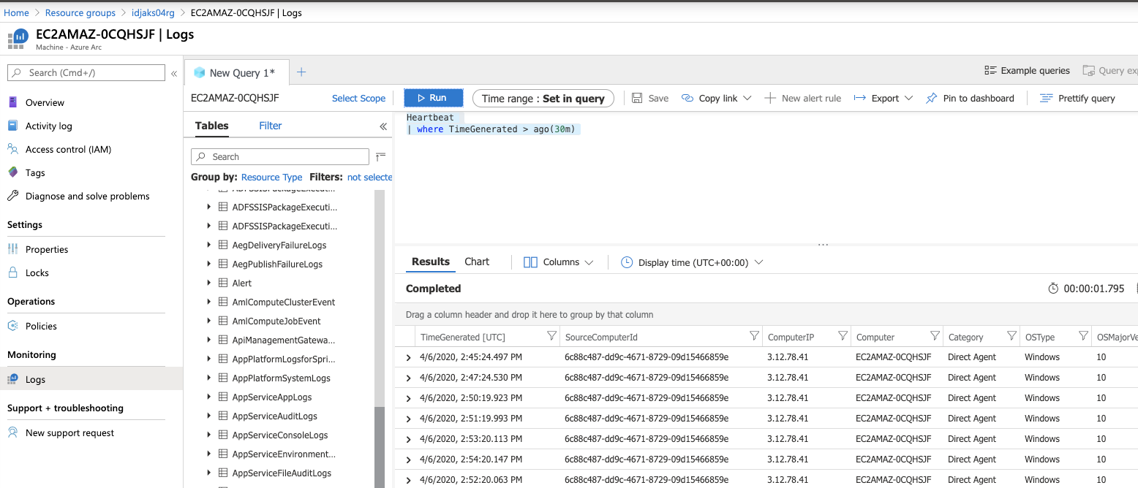Create a New alert rule
The width and height of the screenshot is (1138, 488).
[802, 98]
